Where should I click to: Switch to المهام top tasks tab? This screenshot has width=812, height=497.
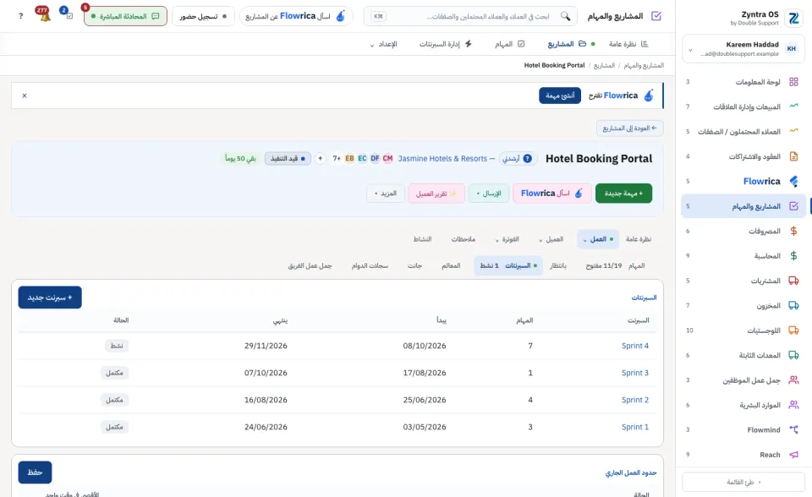(x=509, y=44)
